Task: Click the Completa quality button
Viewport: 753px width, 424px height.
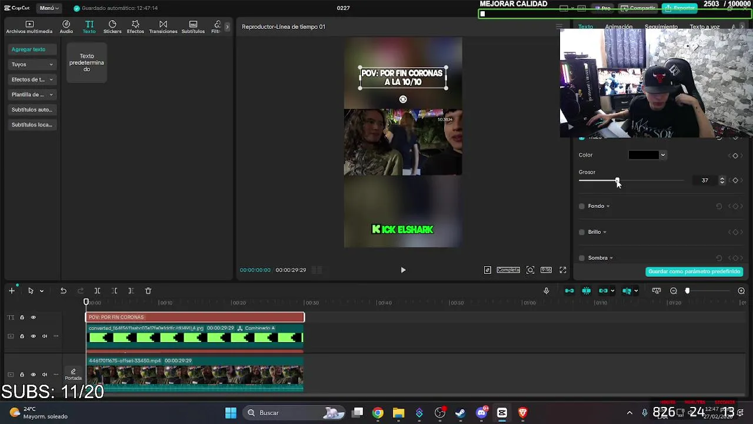Action: click(x=508, y=270)
